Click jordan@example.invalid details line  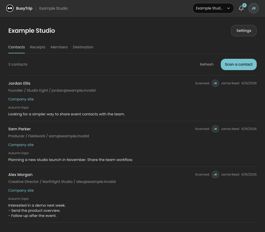(x=52, y=90)
